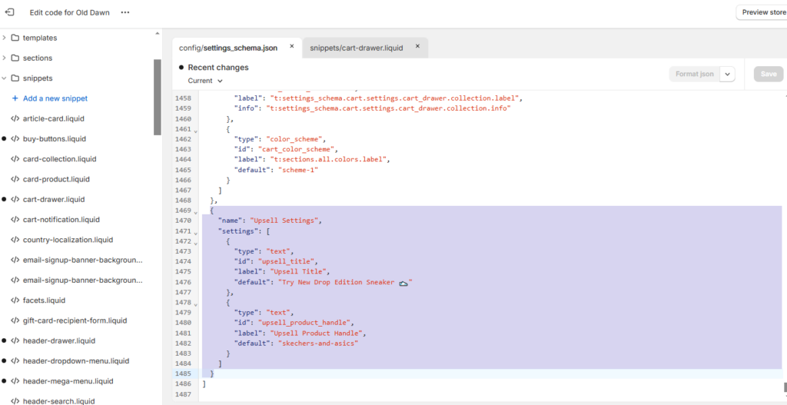Collapse the snippets folder
Screen dimensions: 787x405
(x=4, y=78)
